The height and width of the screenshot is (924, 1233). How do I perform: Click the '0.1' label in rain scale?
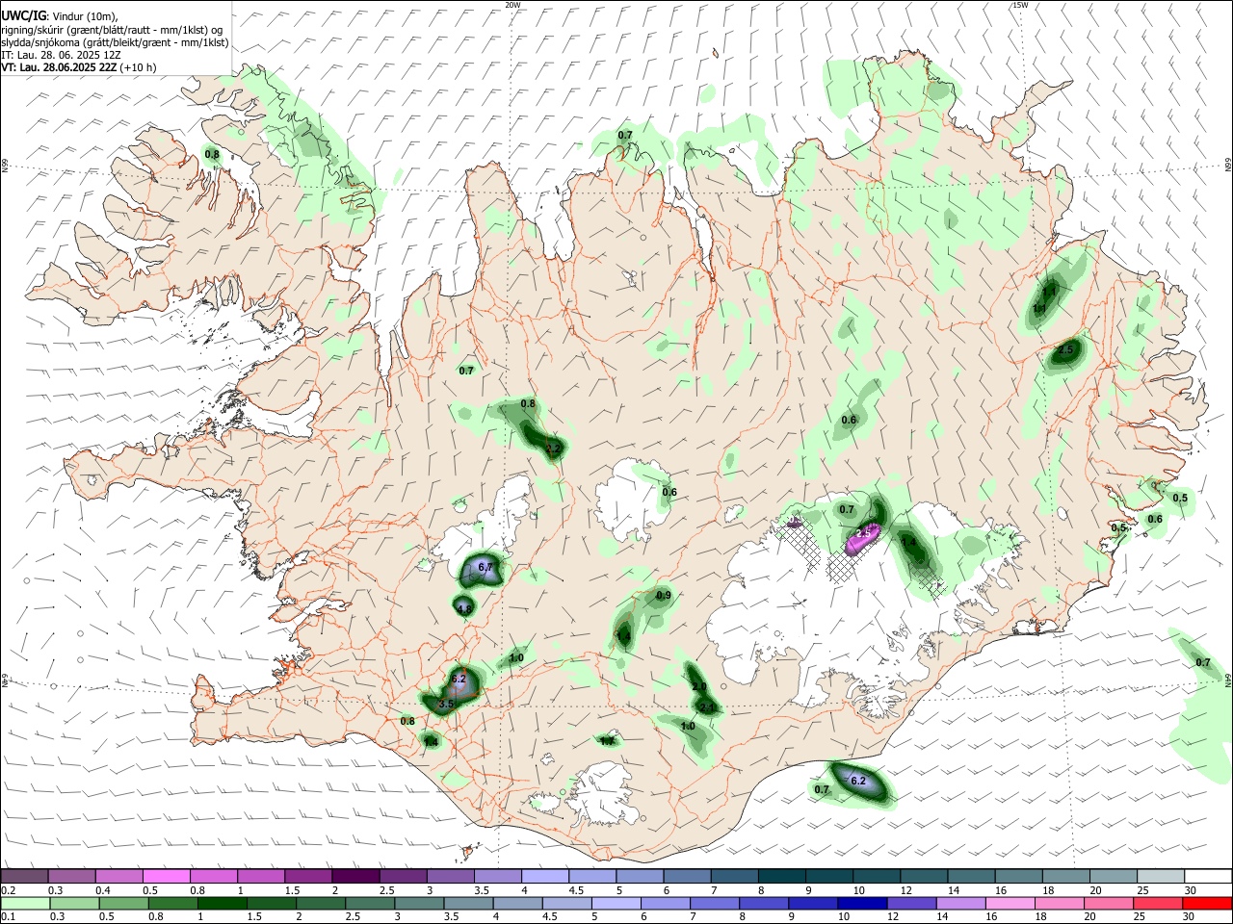point(8,917)
